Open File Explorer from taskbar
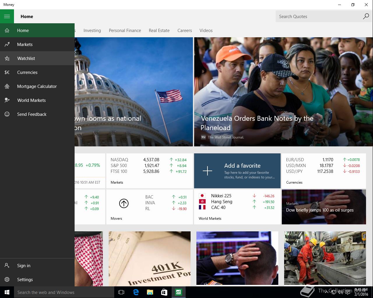The height and width of the screenshot is (298, 373). (x=150, y=292)
